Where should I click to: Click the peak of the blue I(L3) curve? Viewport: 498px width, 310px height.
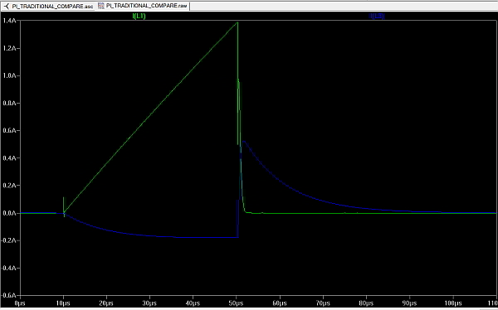243,141
